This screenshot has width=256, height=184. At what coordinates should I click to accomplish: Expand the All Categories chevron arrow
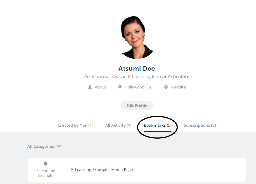point(59,146)
